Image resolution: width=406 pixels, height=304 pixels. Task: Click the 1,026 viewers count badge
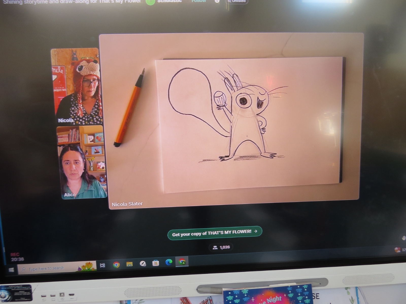click(x=221, y=247)
